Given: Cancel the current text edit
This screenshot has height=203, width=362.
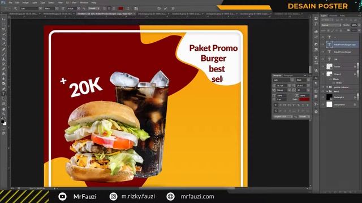Looking at the screenshot, I should (159, 8).
